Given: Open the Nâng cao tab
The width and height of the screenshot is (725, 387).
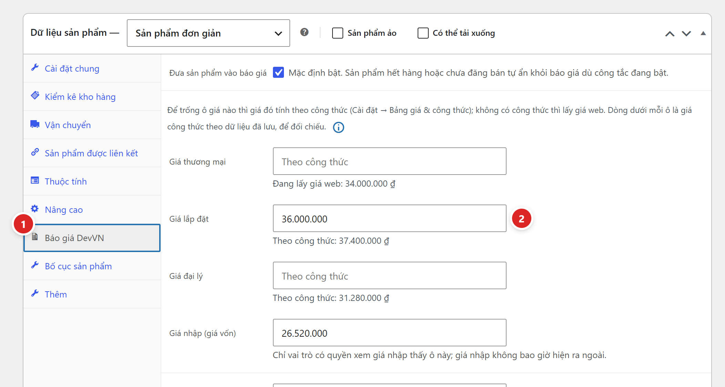Looking at the screenshot, I should [92, 210].
